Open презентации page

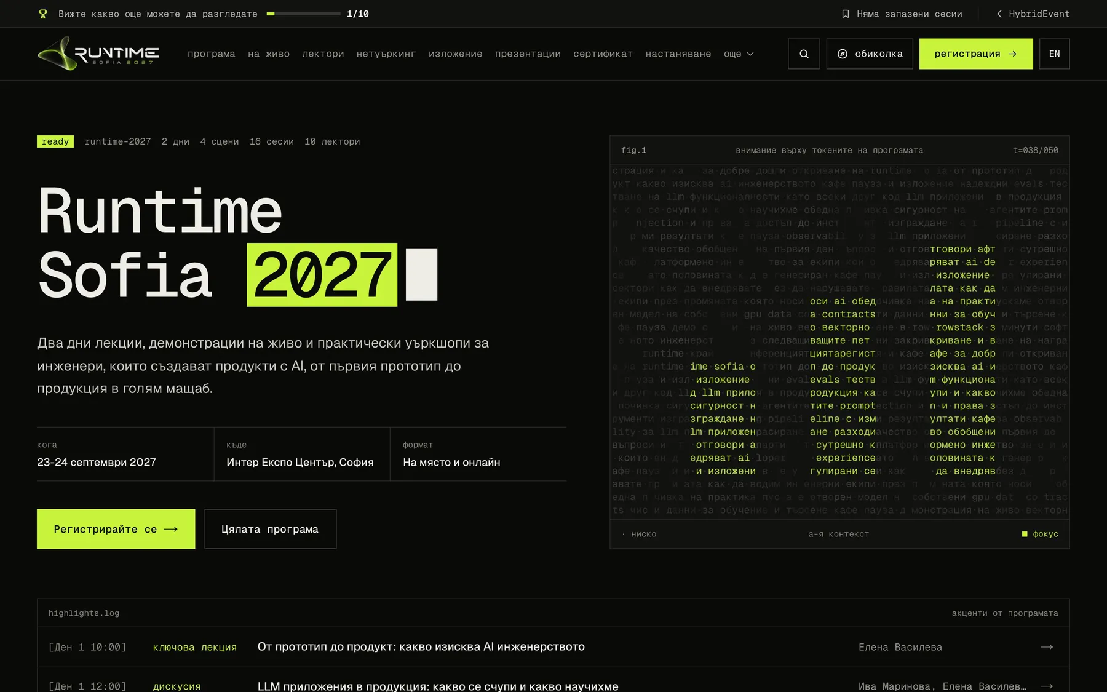pyautogui.click(x=528, y=54)
